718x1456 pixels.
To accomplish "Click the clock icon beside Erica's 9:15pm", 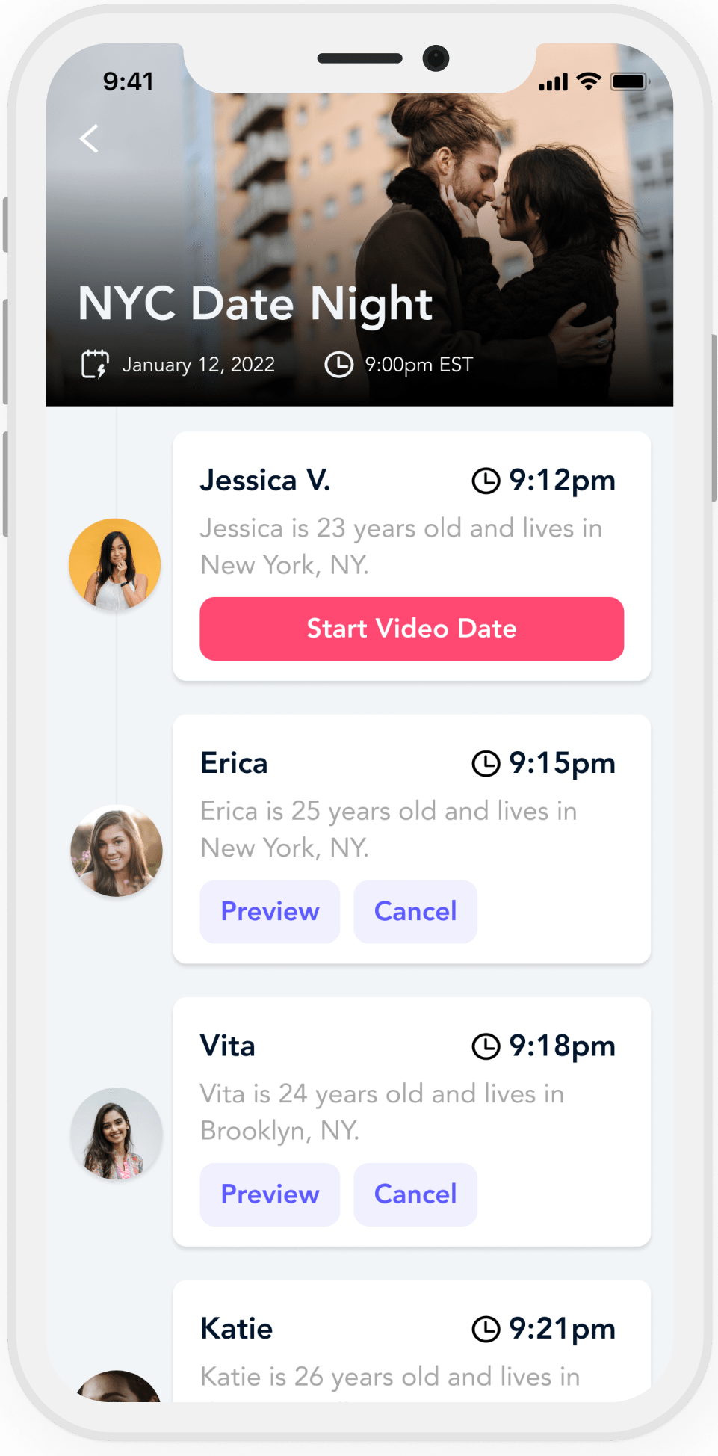I will click(486, 763).
